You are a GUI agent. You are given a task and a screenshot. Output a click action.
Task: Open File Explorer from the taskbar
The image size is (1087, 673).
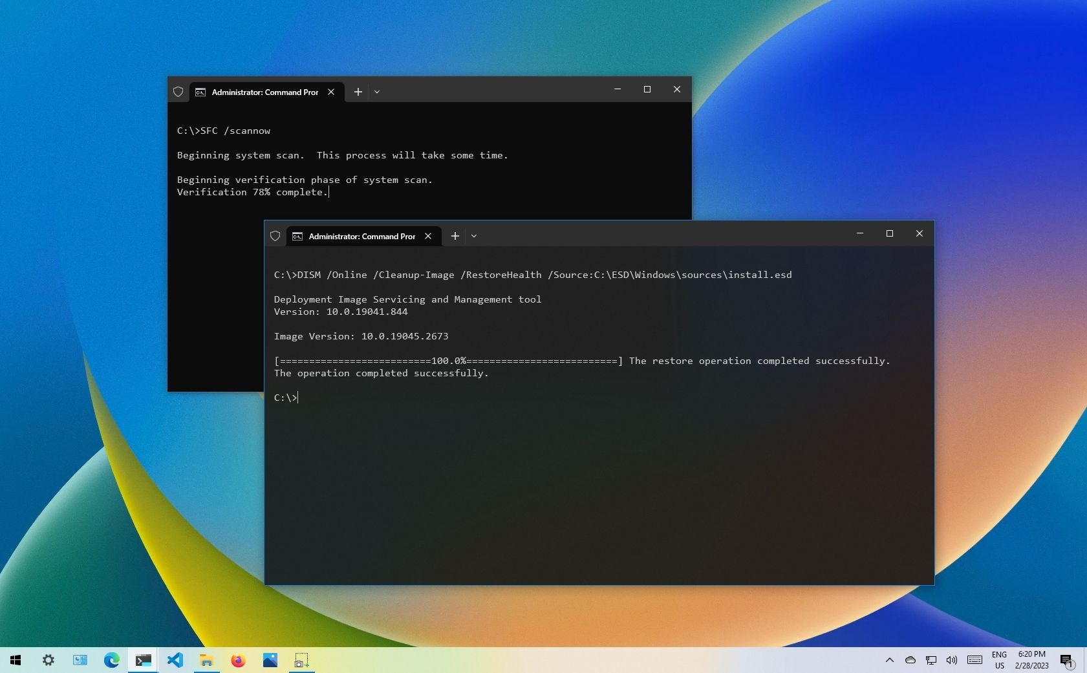click(x=206, y=660)
